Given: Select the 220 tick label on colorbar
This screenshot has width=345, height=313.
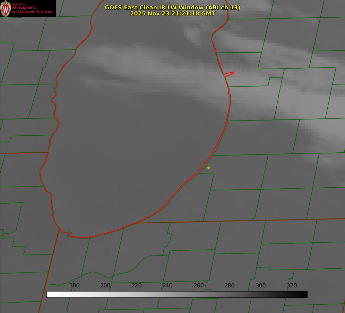Looking at the screenshot, I should tap(137, 285).
